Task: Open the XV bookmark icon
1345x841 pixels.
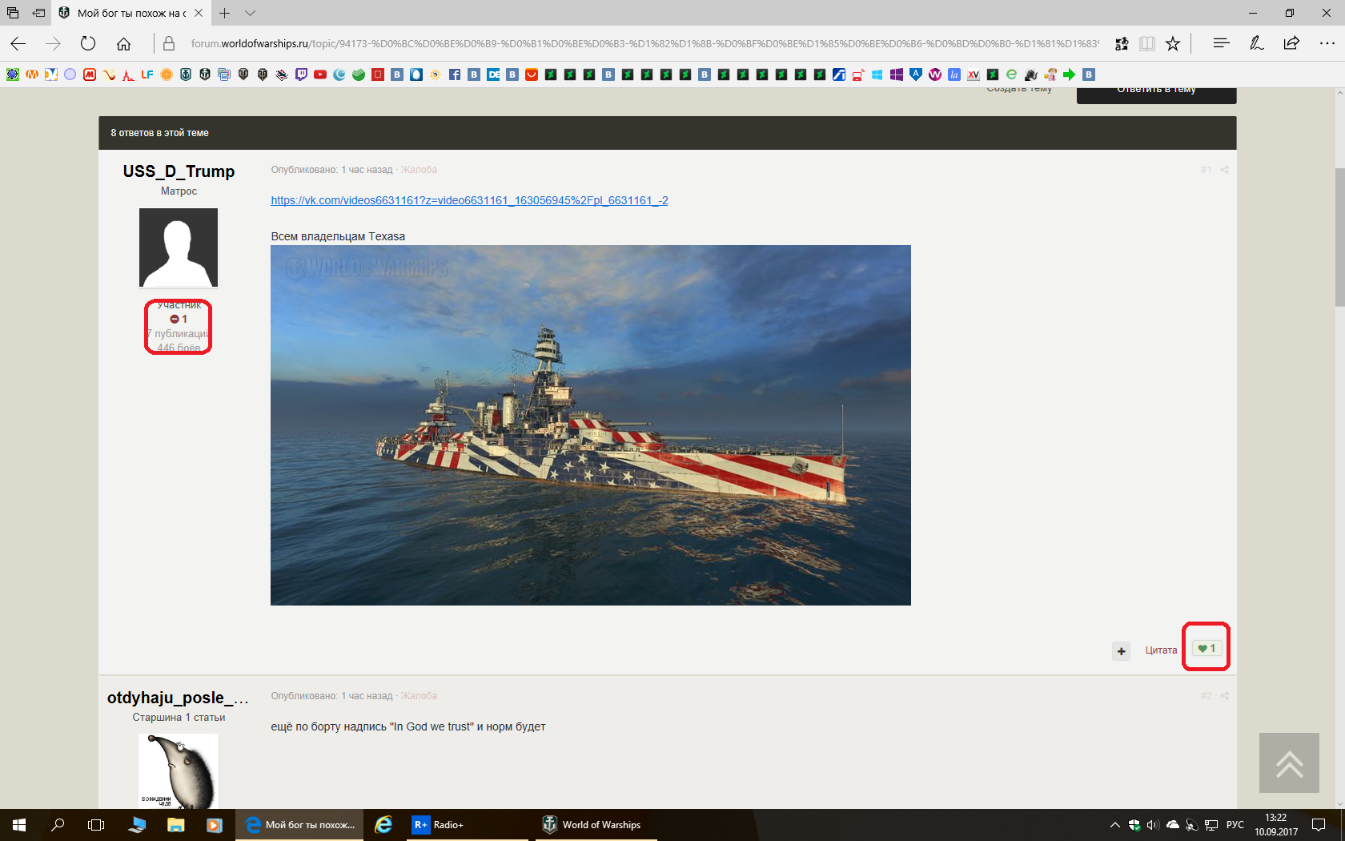Action: 974,74
